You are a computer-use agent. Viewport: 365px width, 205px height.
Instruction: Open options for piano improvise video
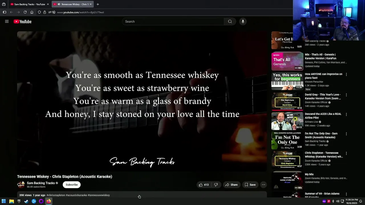[x=346, y=75]
